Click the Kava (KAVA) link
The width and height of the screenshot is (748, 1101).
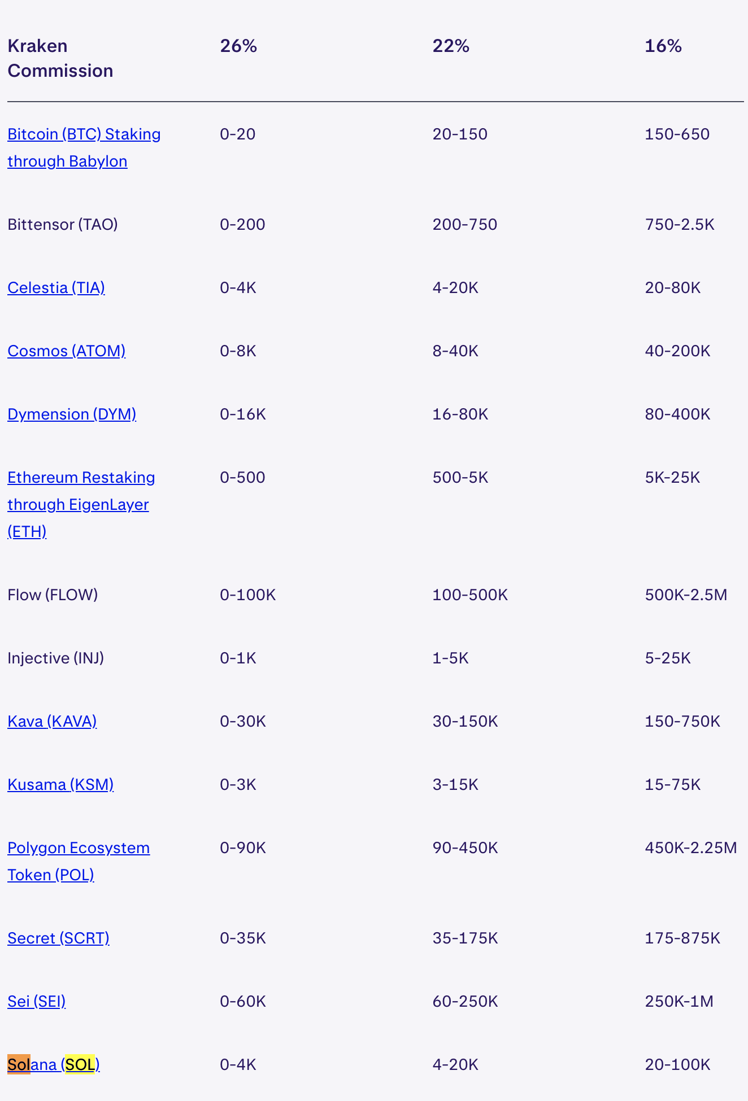point(52,722)
